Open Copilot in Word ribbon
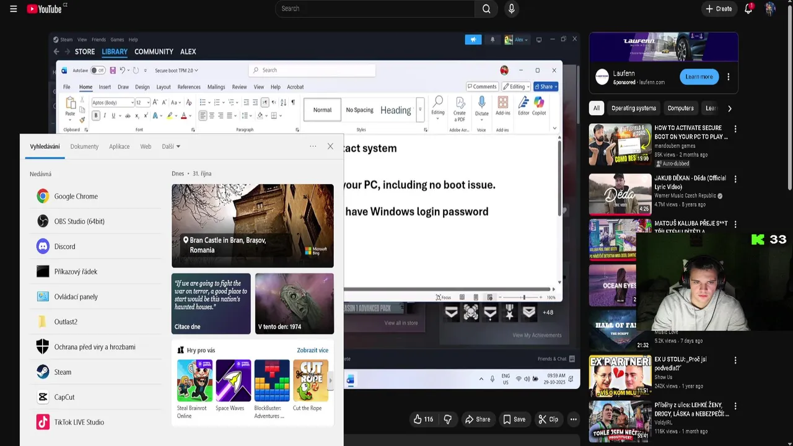The image size is (793, 446). click(539, 107)
